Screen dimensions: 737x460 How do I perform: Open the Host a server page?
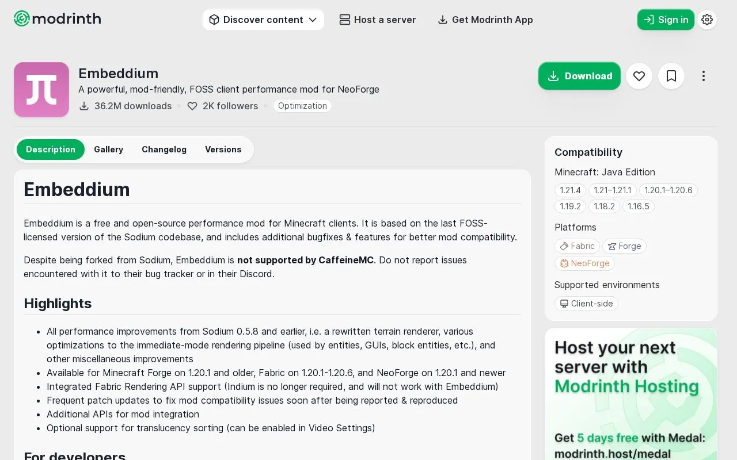378,20
